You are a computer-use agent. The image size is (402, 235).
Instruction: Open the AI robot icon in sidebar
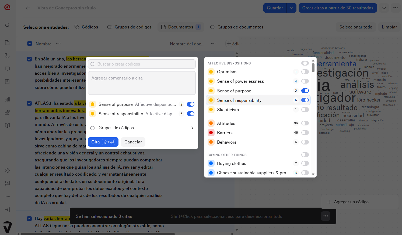click(7, 112)
